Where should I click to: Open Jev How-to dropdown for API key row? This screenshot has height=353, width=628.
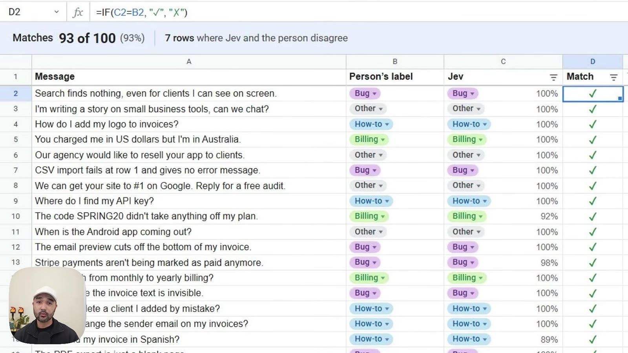point(469,201)
